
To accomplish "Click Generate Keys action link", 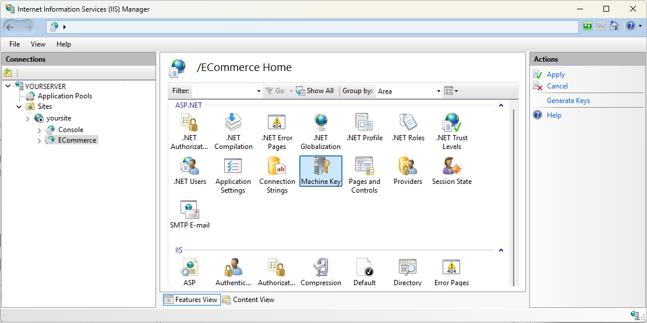I will coord(568,101).
